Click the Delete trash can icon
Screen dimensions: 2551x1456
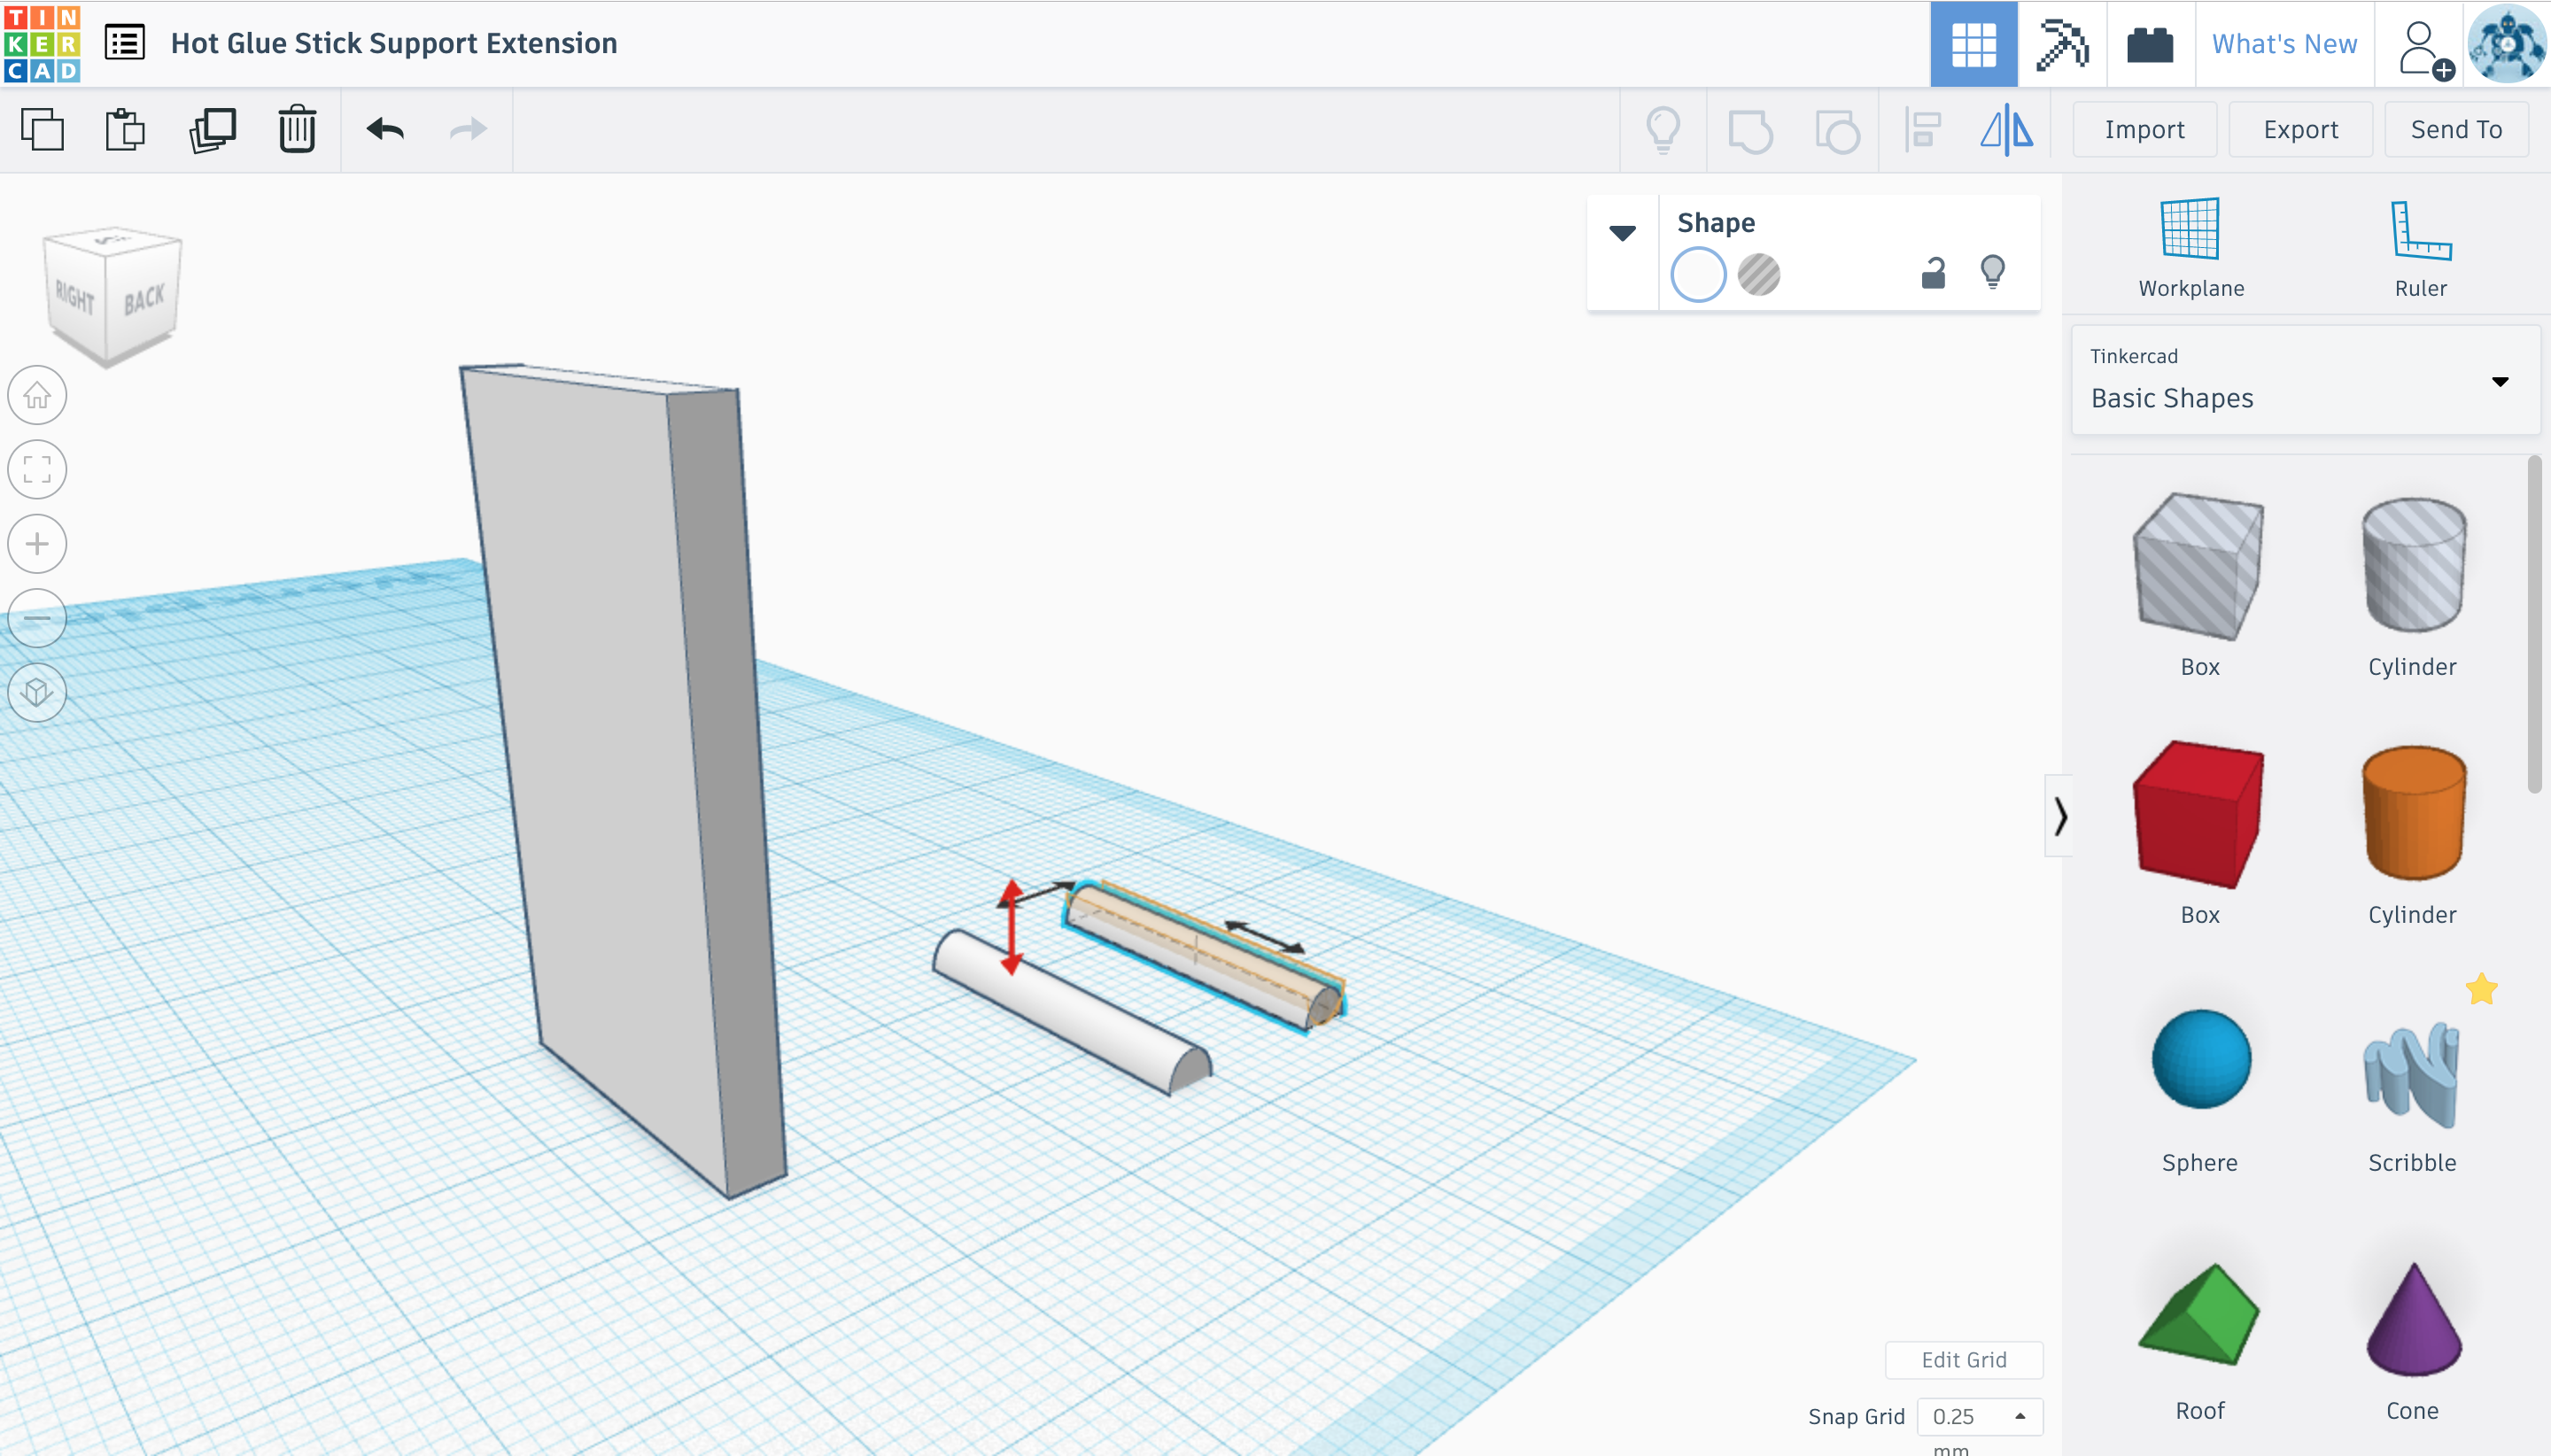coord(297,130)
